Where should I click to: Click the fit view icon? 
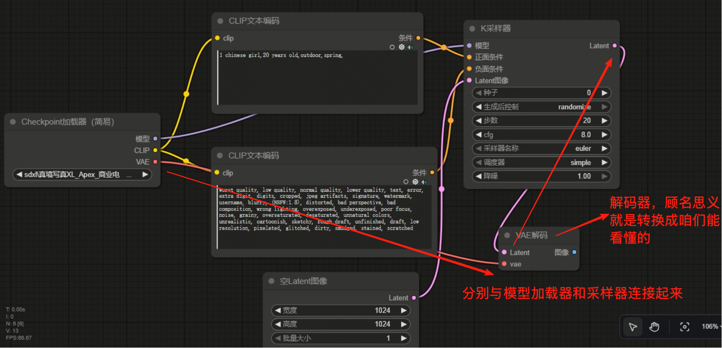(685, 327)
